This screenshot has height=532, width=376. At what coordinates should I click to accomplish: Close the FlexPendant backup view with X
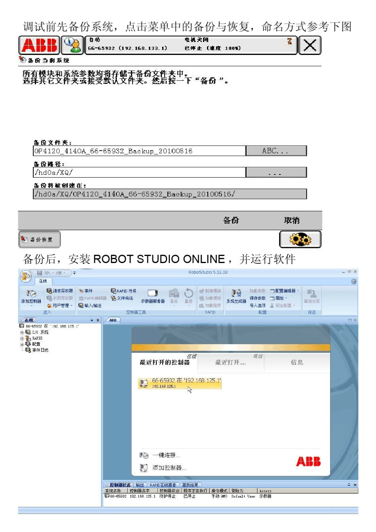point(310,45)
